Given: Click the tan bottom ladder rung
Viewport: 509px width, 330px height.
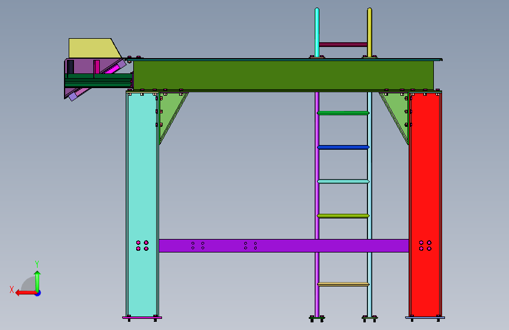Looking at the screenshot, I should [x=343, y=284].
